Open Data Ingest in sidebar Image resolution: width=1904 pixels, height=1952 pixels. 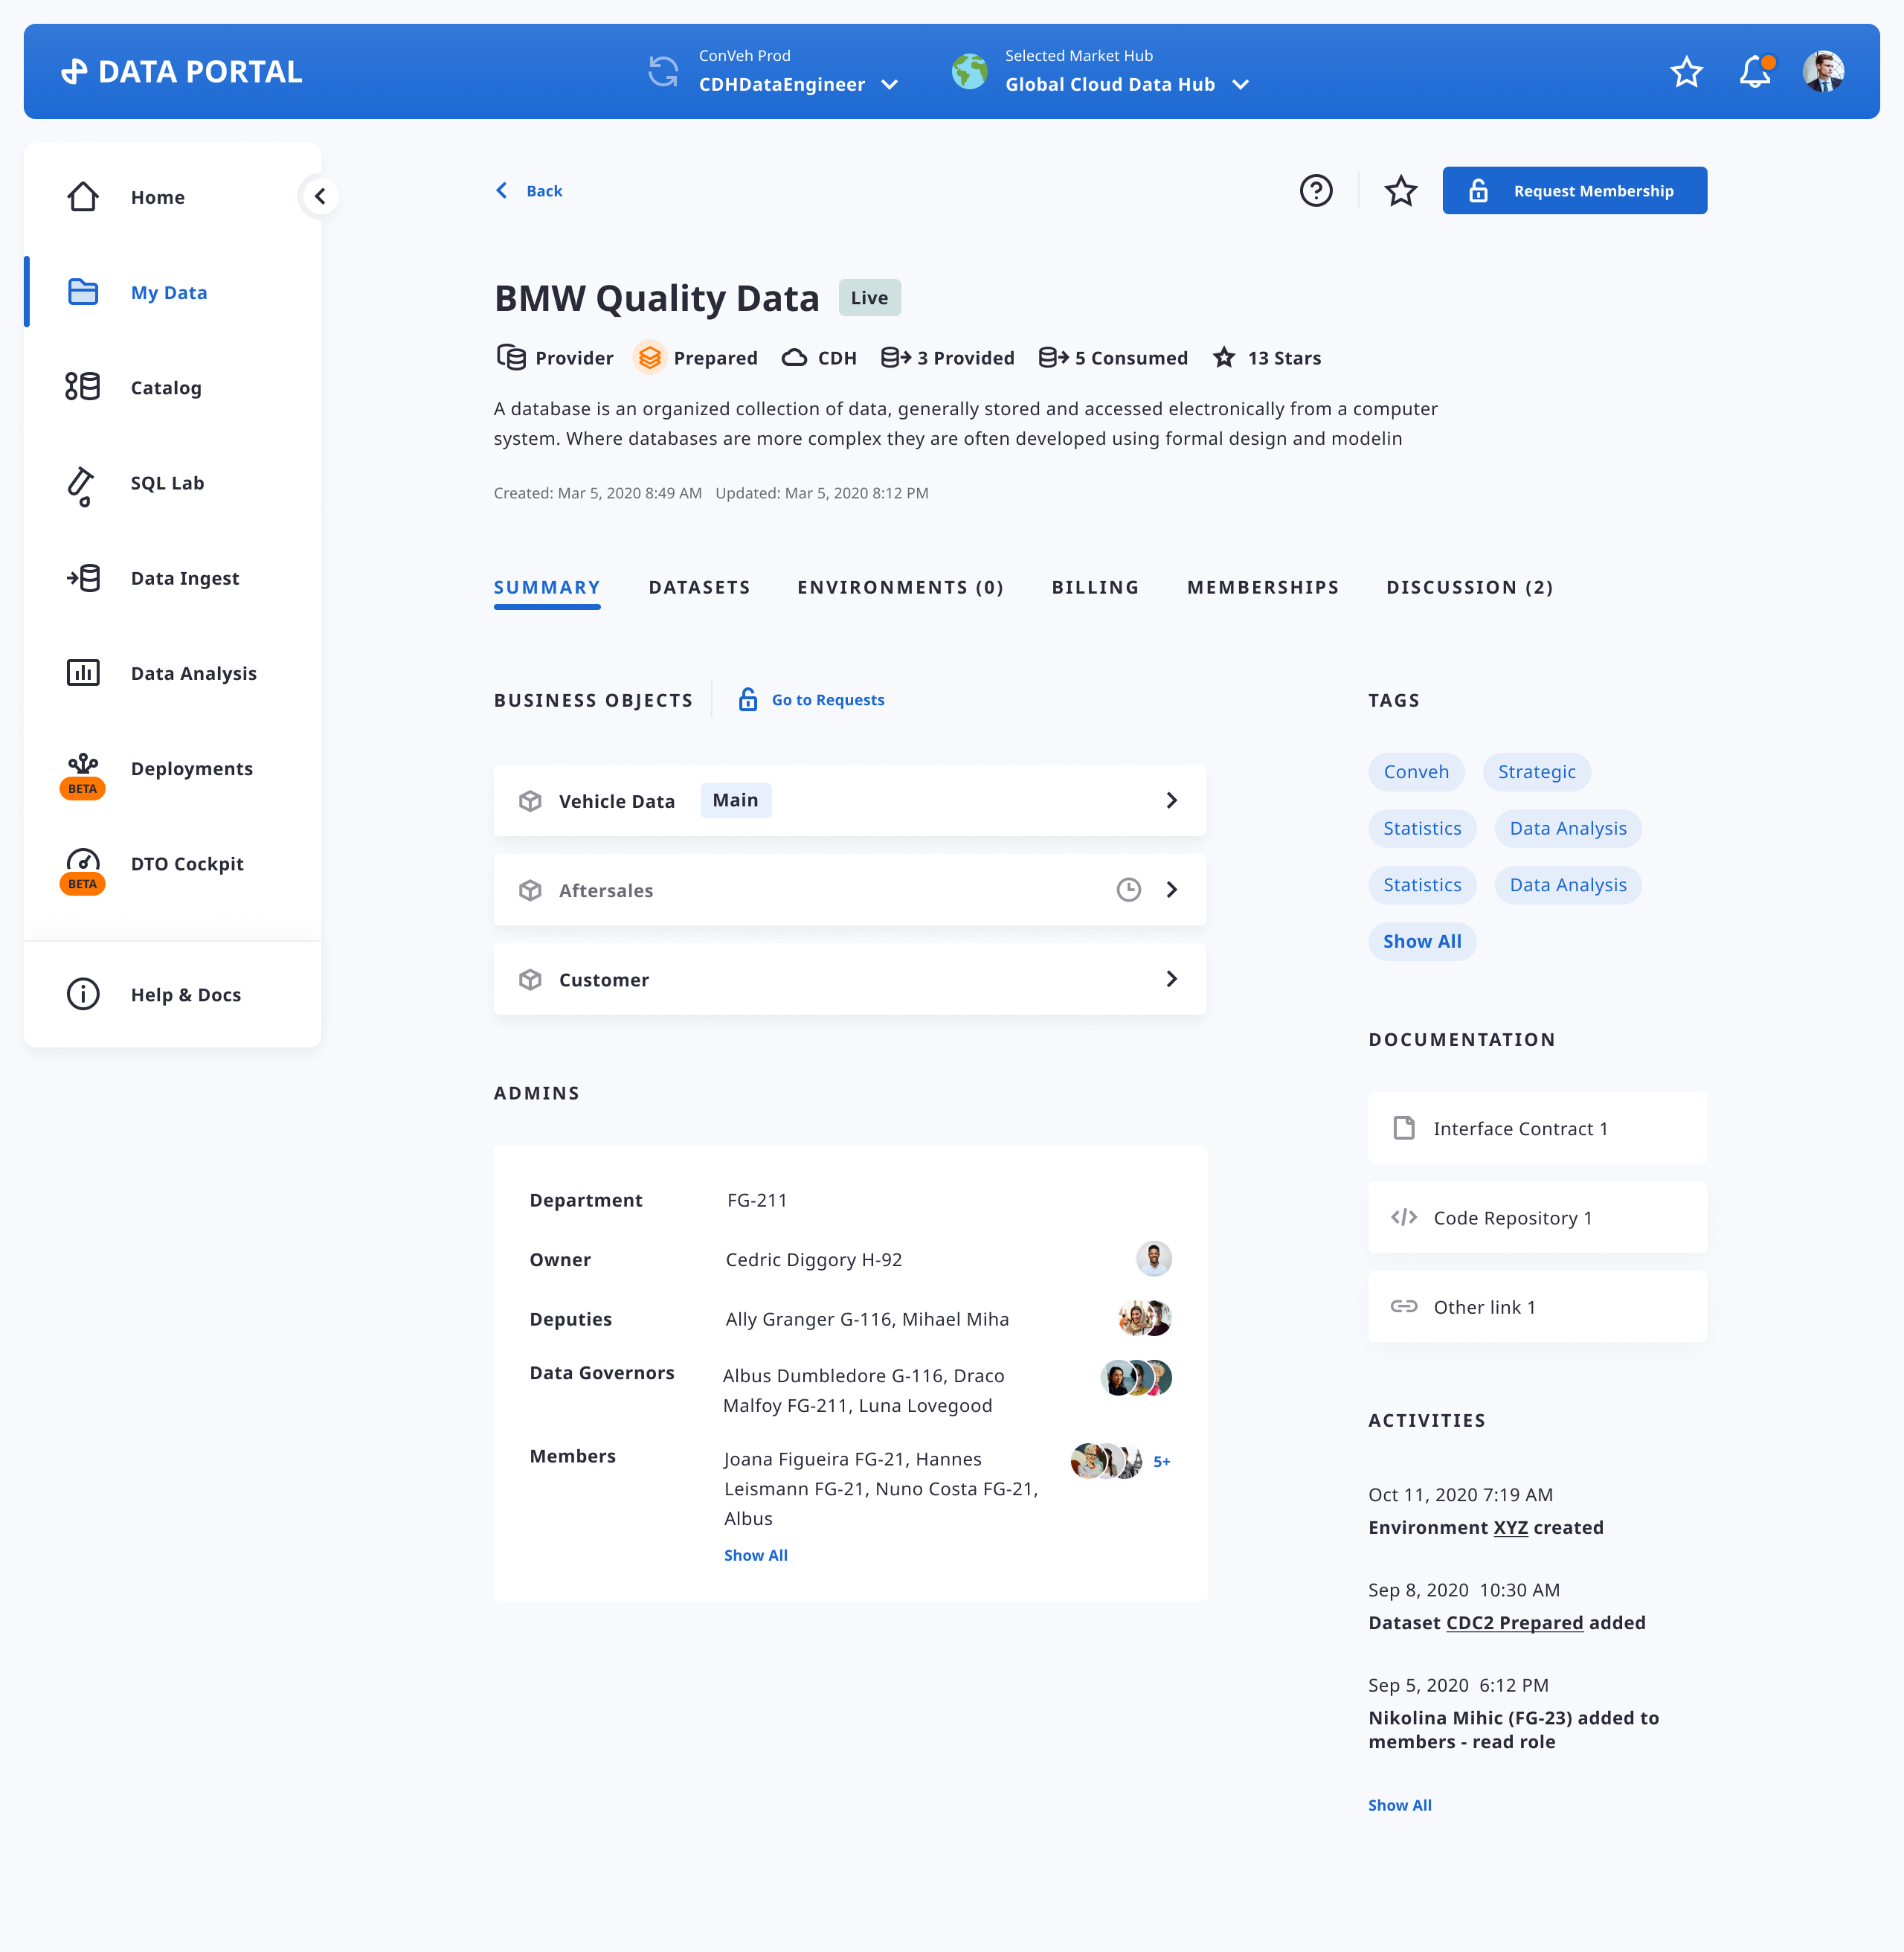click(x=184, y=578)
